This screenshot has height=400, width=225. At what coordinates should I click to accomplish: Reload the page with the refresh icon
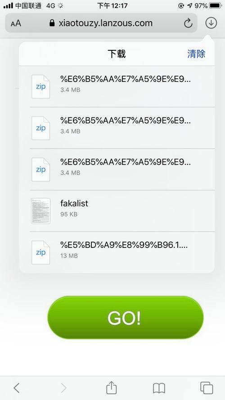click(188, 23)
